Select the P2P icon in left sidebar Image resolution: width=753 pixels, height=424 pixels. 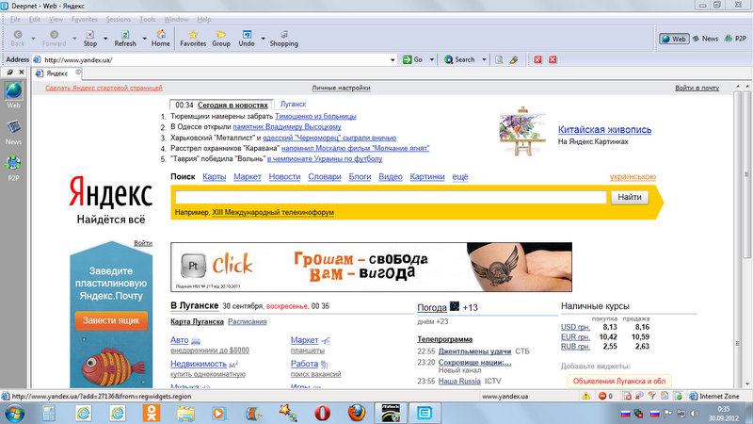pyautogui.click(x=13, y=169)
